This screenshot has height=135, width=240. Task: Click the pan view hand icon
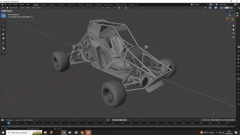(233, 29)
